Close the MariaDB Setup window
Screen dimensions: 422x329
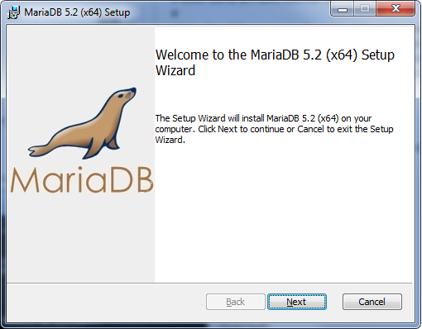396,9
